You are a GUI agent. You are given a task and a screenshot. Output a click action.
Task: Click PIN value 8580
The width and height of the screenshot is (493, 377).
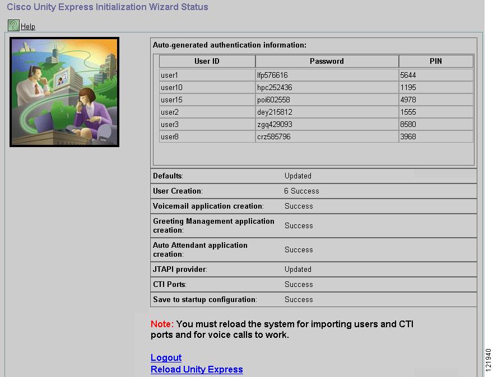[x=436, y=124]
